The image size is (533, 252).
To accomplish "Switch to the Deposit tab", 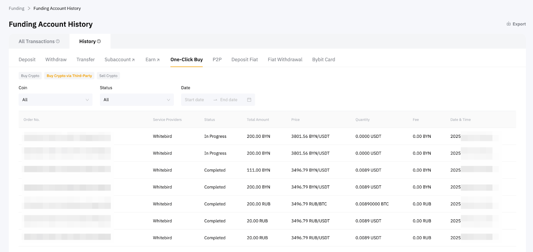I will point(27,60).
